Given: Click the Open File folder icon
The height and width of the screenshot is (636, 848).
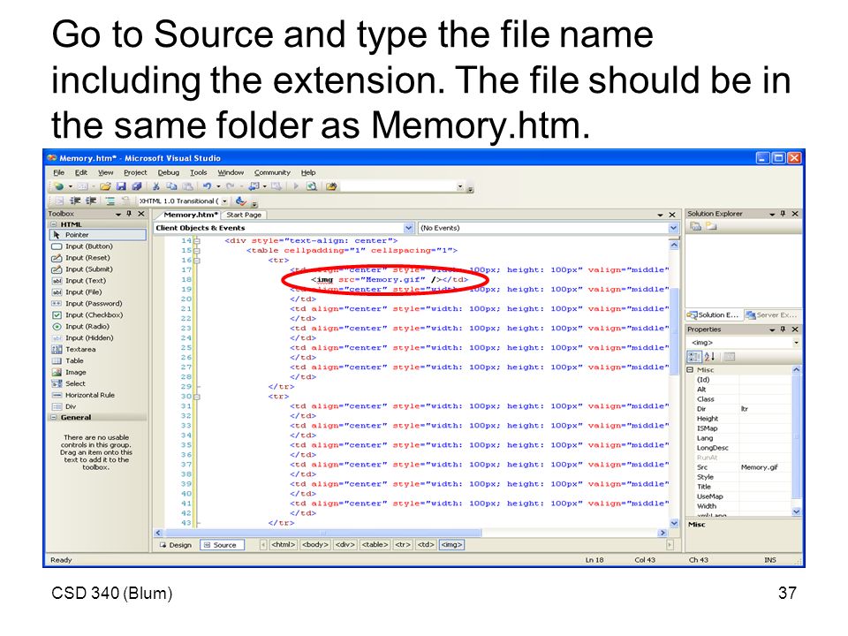Looking at the screenshot, I should [105, 186].
